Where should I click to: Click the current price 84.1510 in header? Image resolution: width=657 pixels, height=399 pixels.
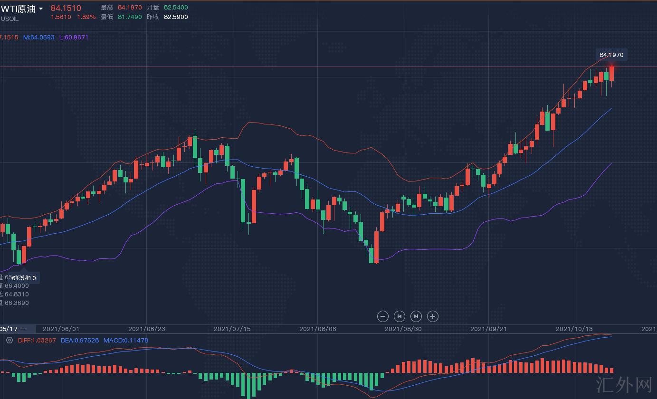click(66, 8)
